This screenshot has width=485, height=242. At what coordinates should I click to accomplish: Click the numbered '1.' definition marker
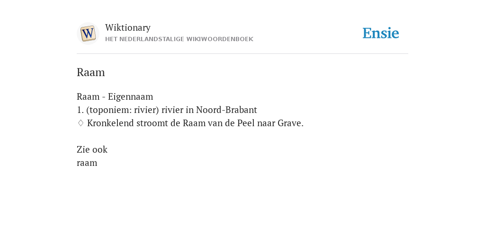(80, 110)
